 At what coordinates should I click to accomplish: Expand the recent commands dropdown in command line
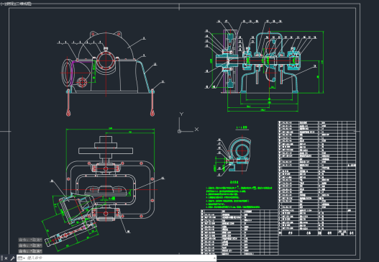coord(22,258)
